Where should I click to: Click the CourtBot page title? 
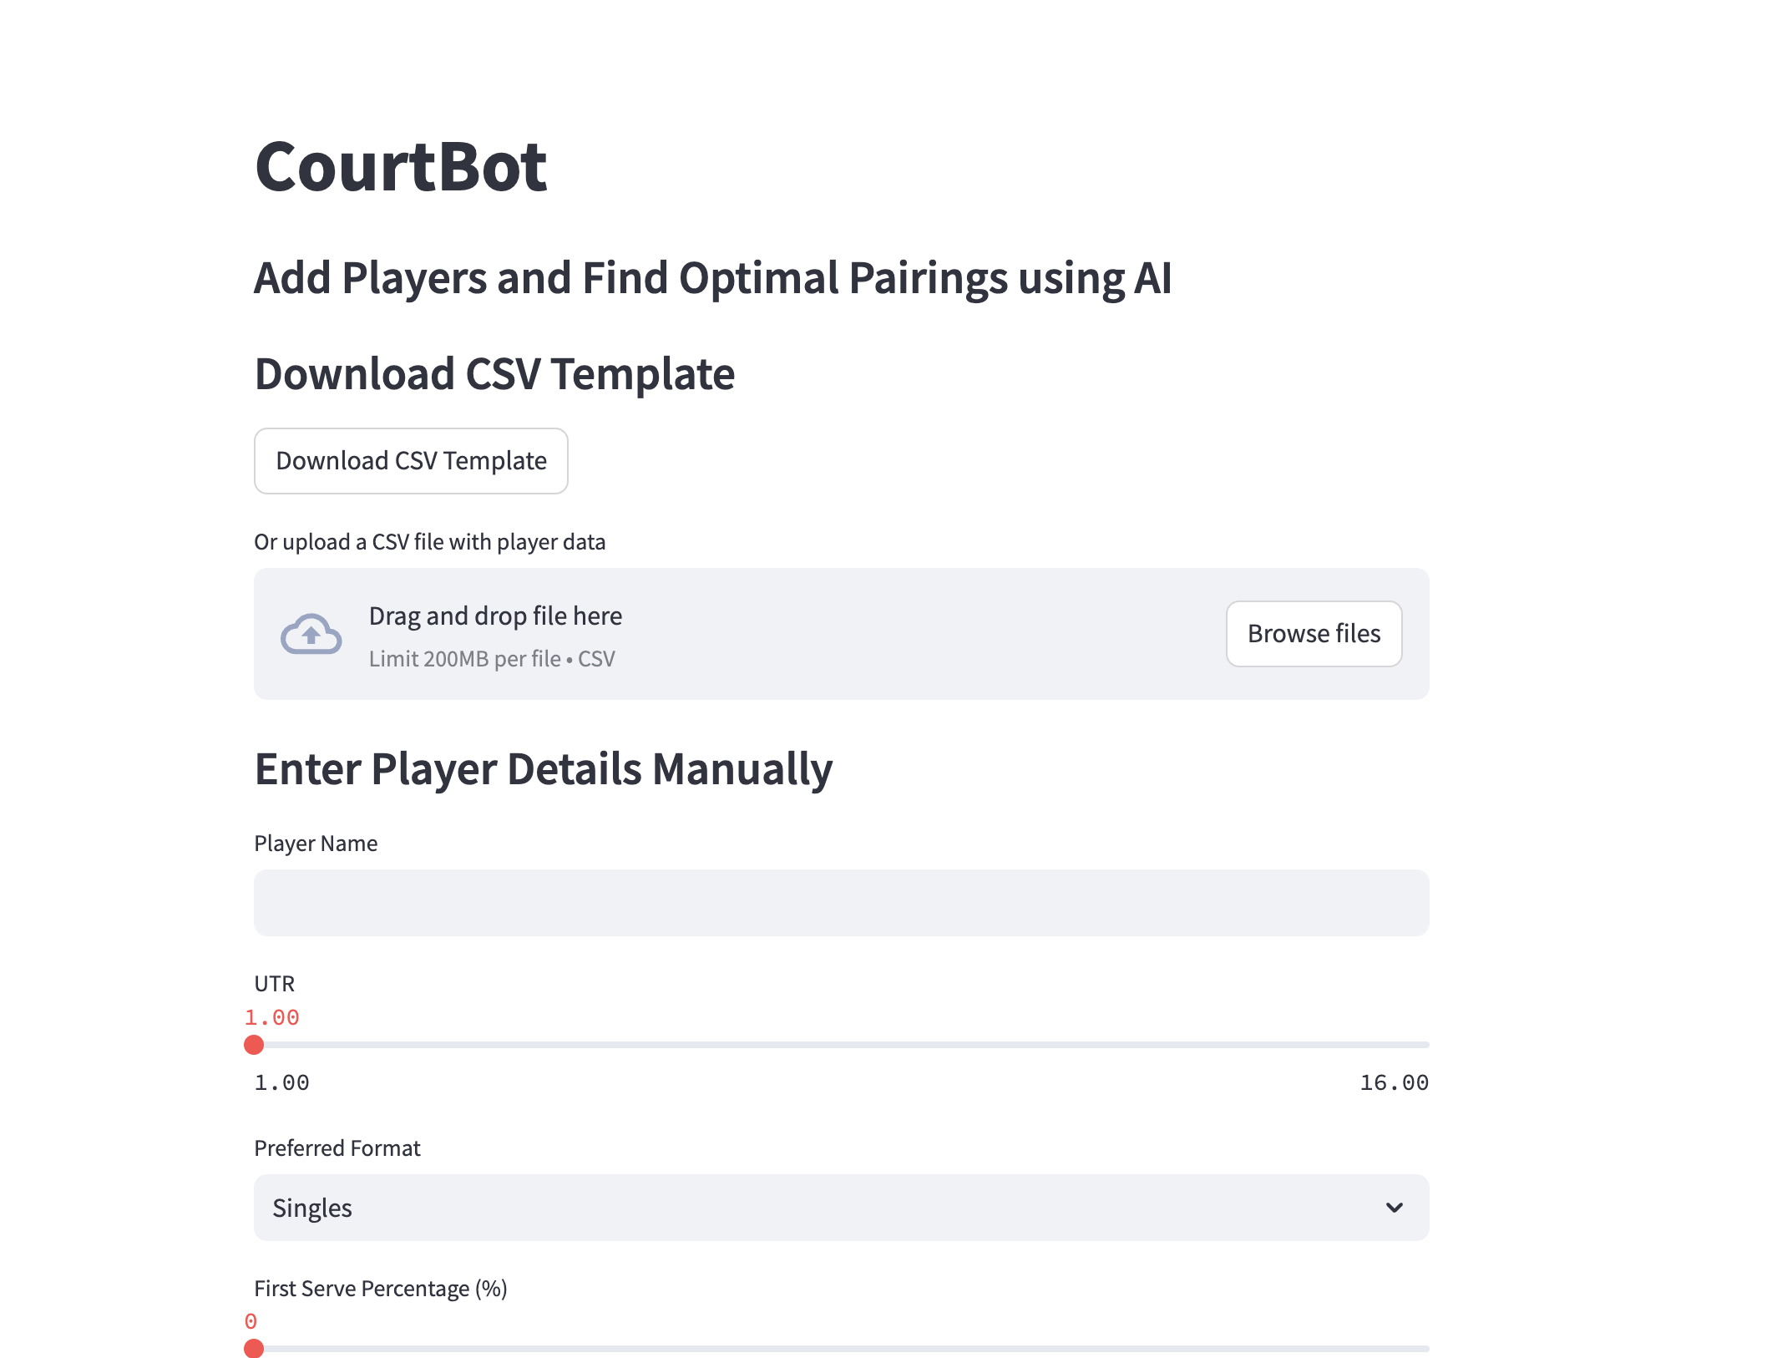(x=401, y=167)
